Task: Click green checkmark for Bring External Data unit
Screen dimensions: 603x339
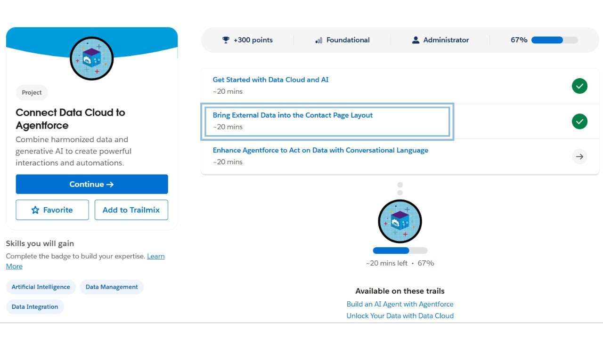Action: (x=579, y=121)
